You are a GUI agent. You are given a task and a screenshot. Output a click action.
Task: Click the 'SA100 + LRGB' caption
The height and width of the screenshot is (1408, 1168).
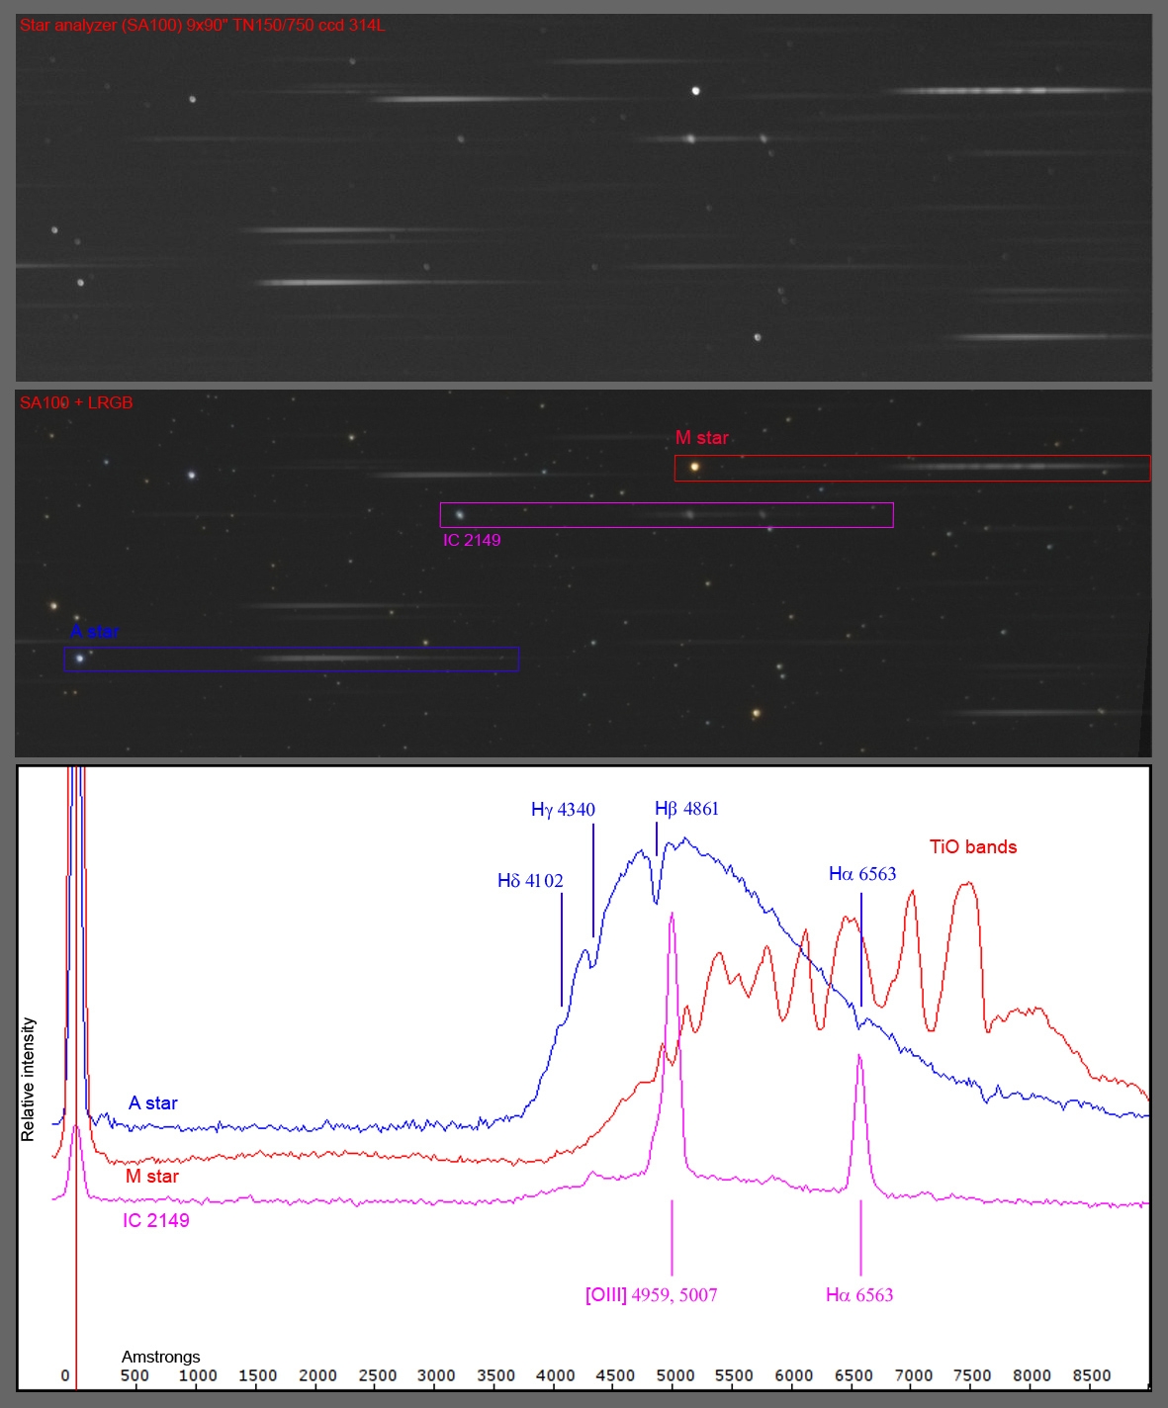pos(76,402)
